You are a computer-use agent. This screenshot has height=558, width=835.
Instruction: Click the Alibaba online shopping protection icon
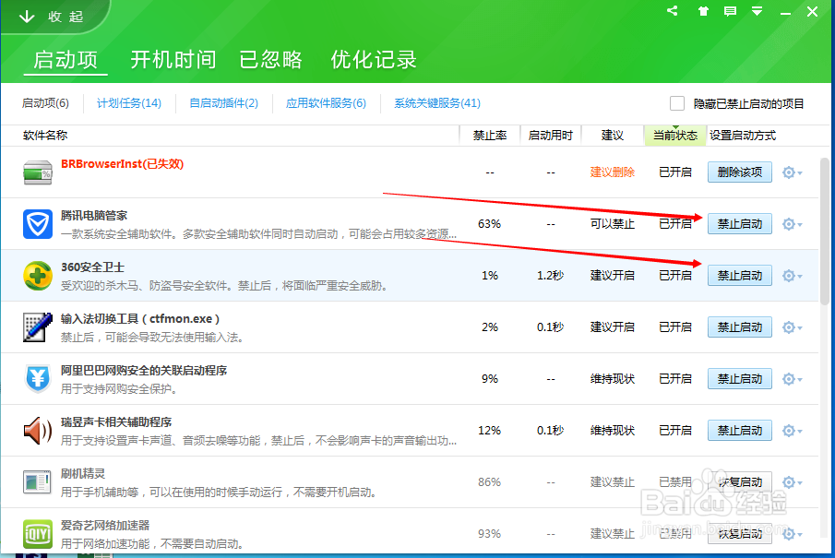tap(37, 378)
